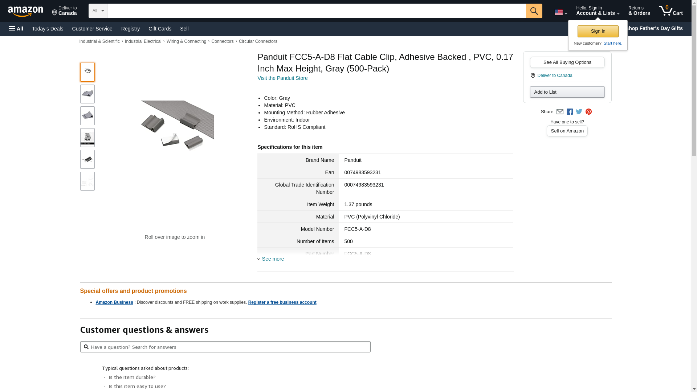Image resolution: width=697 pixels, height=392 pixels.
Task: Click the search magnifier button
Action: point(534,11)
